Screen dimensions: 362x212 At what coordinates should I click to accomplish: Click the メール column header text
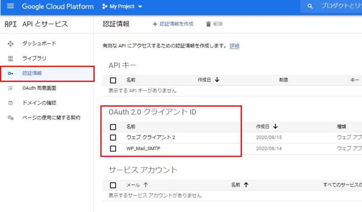coord(133,185)
